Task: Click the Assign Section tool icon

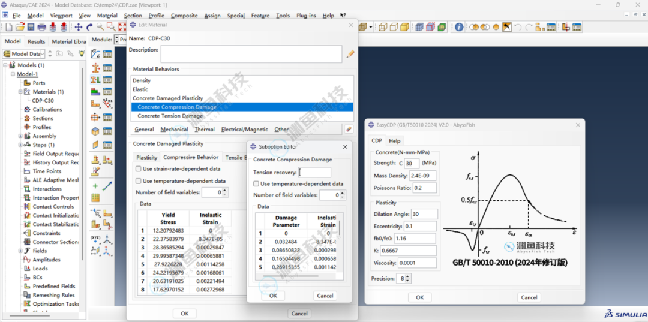Action: 95,80
